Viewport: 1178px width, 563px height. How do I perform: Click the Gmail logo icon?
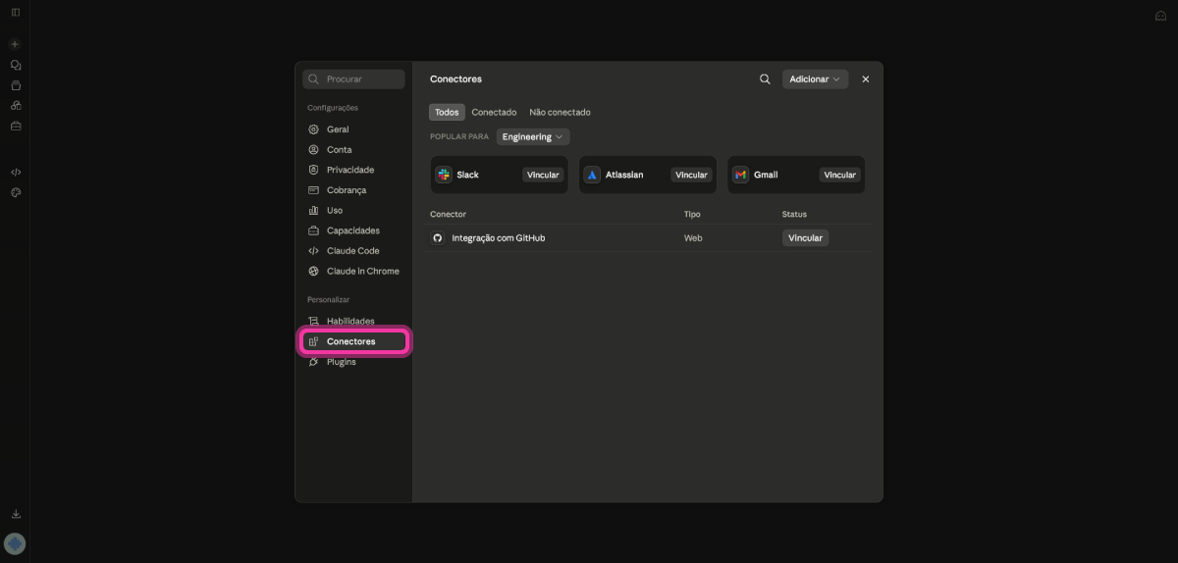740,175
